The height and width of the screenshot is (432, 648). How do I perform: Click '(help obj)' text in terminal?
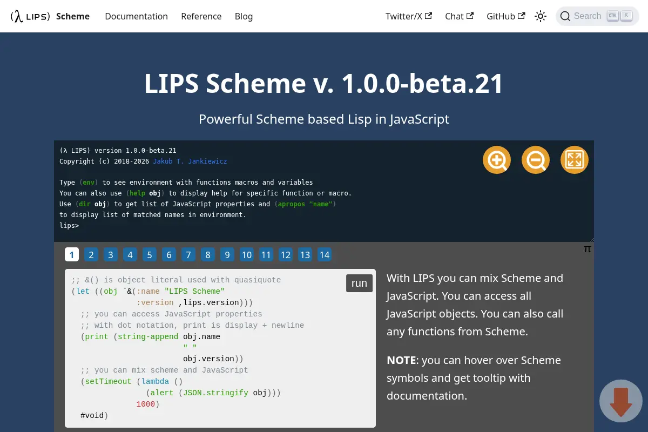point(145,193)
